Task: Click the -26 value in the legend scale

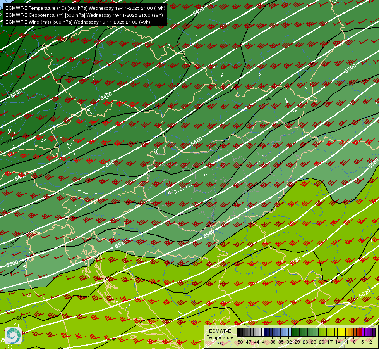Action: [x=305, y=342]
